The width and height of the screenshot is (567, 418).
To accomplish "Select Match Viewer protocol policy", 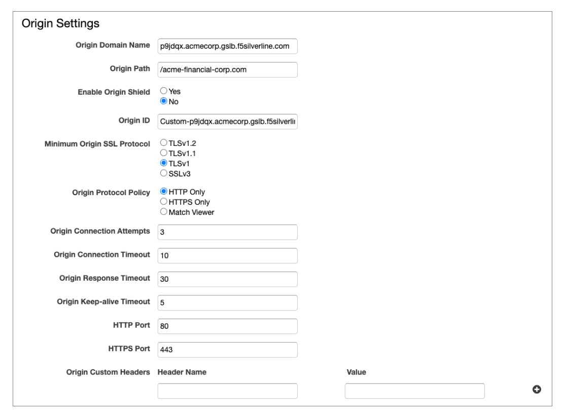I will [x=164, y=212].
